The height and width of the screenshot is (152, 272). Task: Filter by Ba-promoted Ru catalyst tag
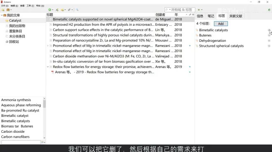[20, 111]
